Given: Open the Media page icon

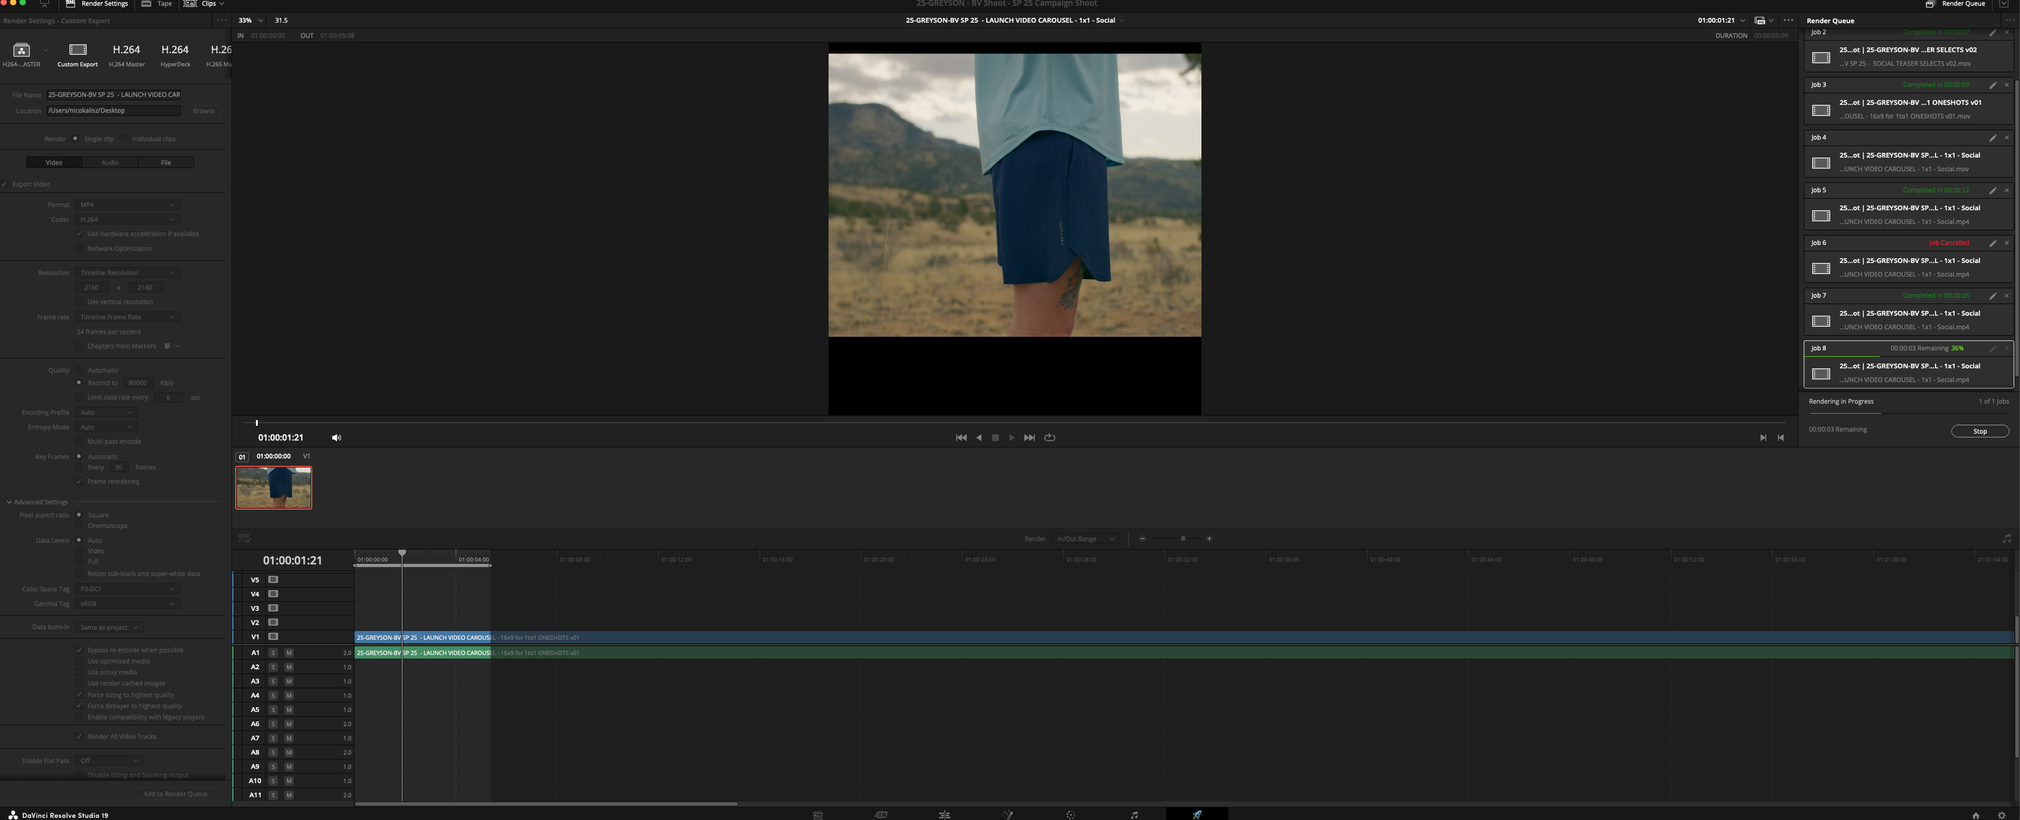Looking at the screenshot, I should click(x=818, y=815).
